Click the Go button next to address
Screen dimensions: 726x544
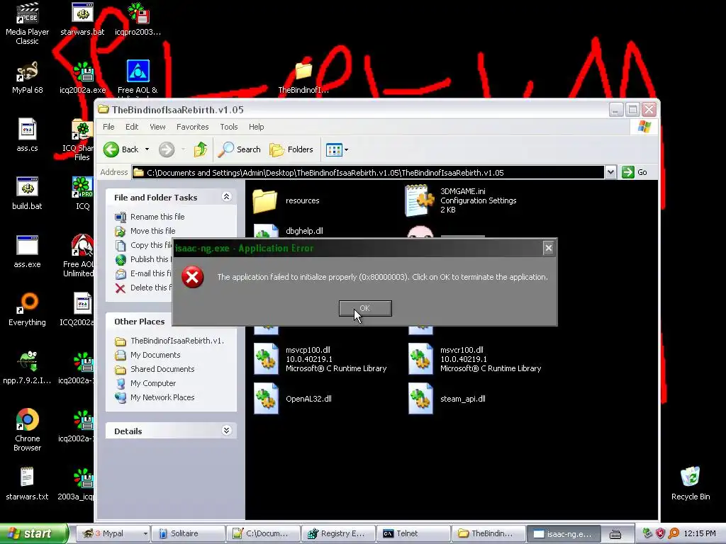tap(635, 173)
